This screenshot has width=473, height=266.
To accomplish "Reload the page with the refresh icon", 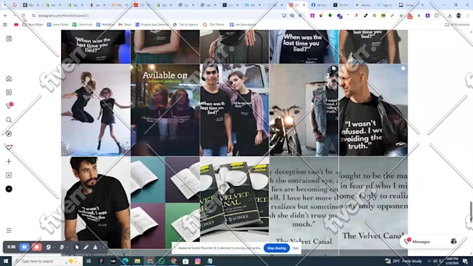I will (23, 15).
